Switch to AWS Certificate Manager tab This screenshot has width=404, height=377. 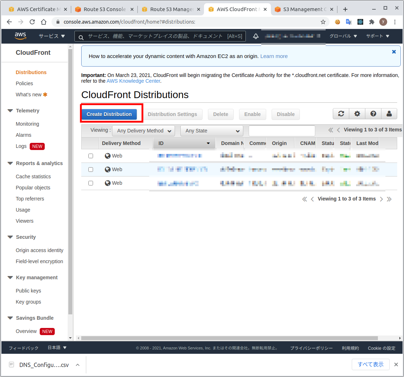coord(38,9)
